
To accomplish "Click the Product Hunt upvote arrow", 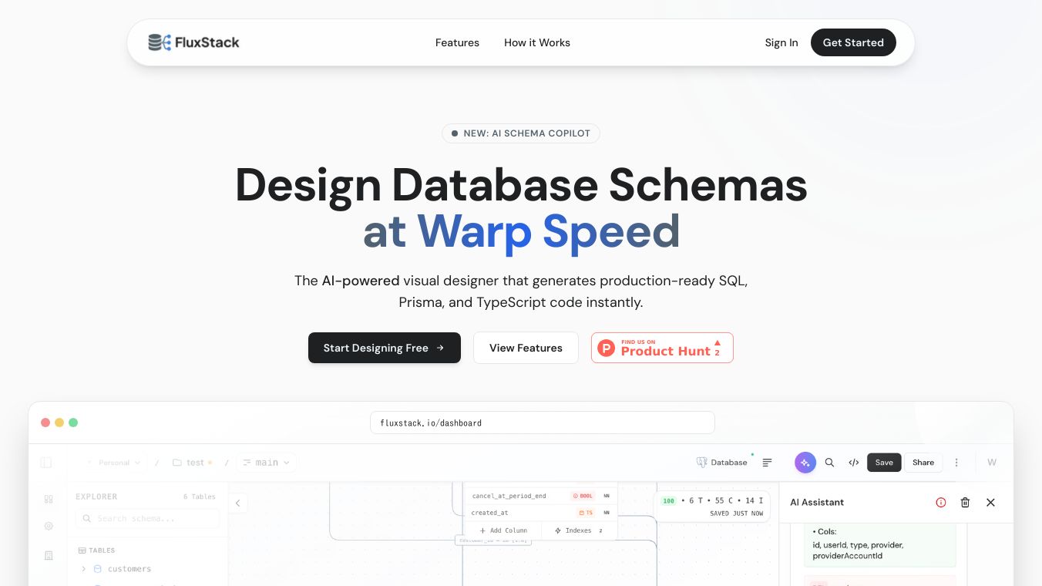I will [718, 342].
